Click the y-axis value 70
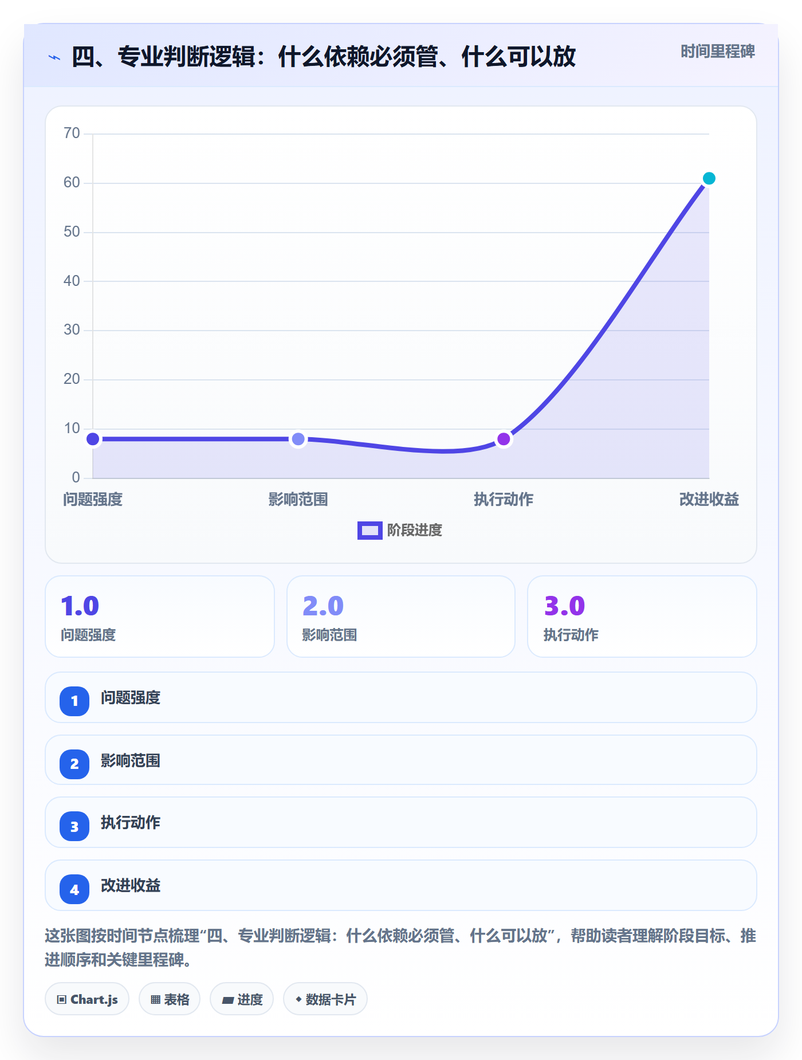The height and width of the screenshot is (1060, 802). coord(72,134)
